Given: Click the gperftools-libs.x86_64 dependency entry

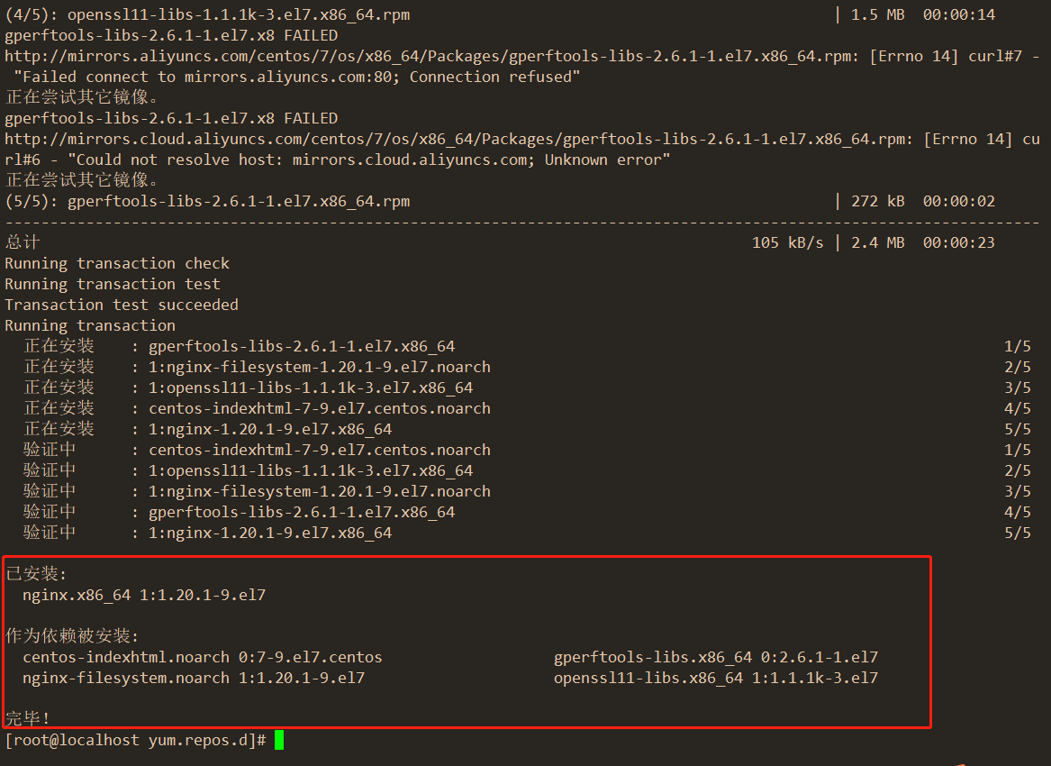Looking at the screenshot, I should (x=716, y=657).
